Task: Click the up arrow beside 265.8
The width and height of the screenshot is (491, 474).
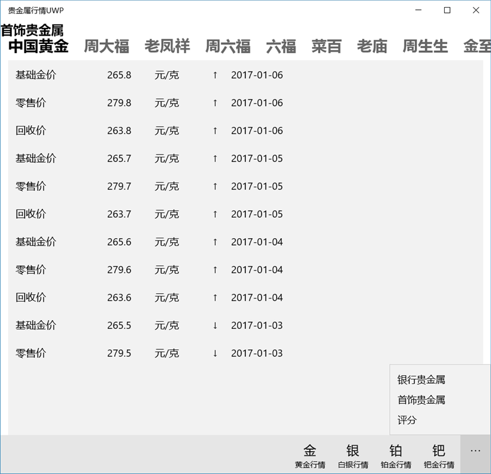Action: pos(215,75)
